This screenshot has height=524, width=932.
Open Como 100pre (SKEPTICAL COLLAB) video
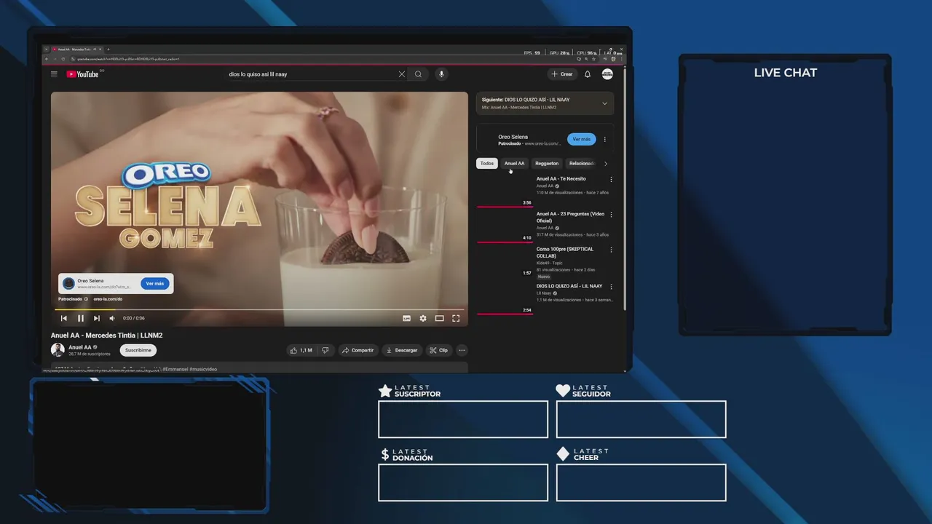tap(565, 252)
